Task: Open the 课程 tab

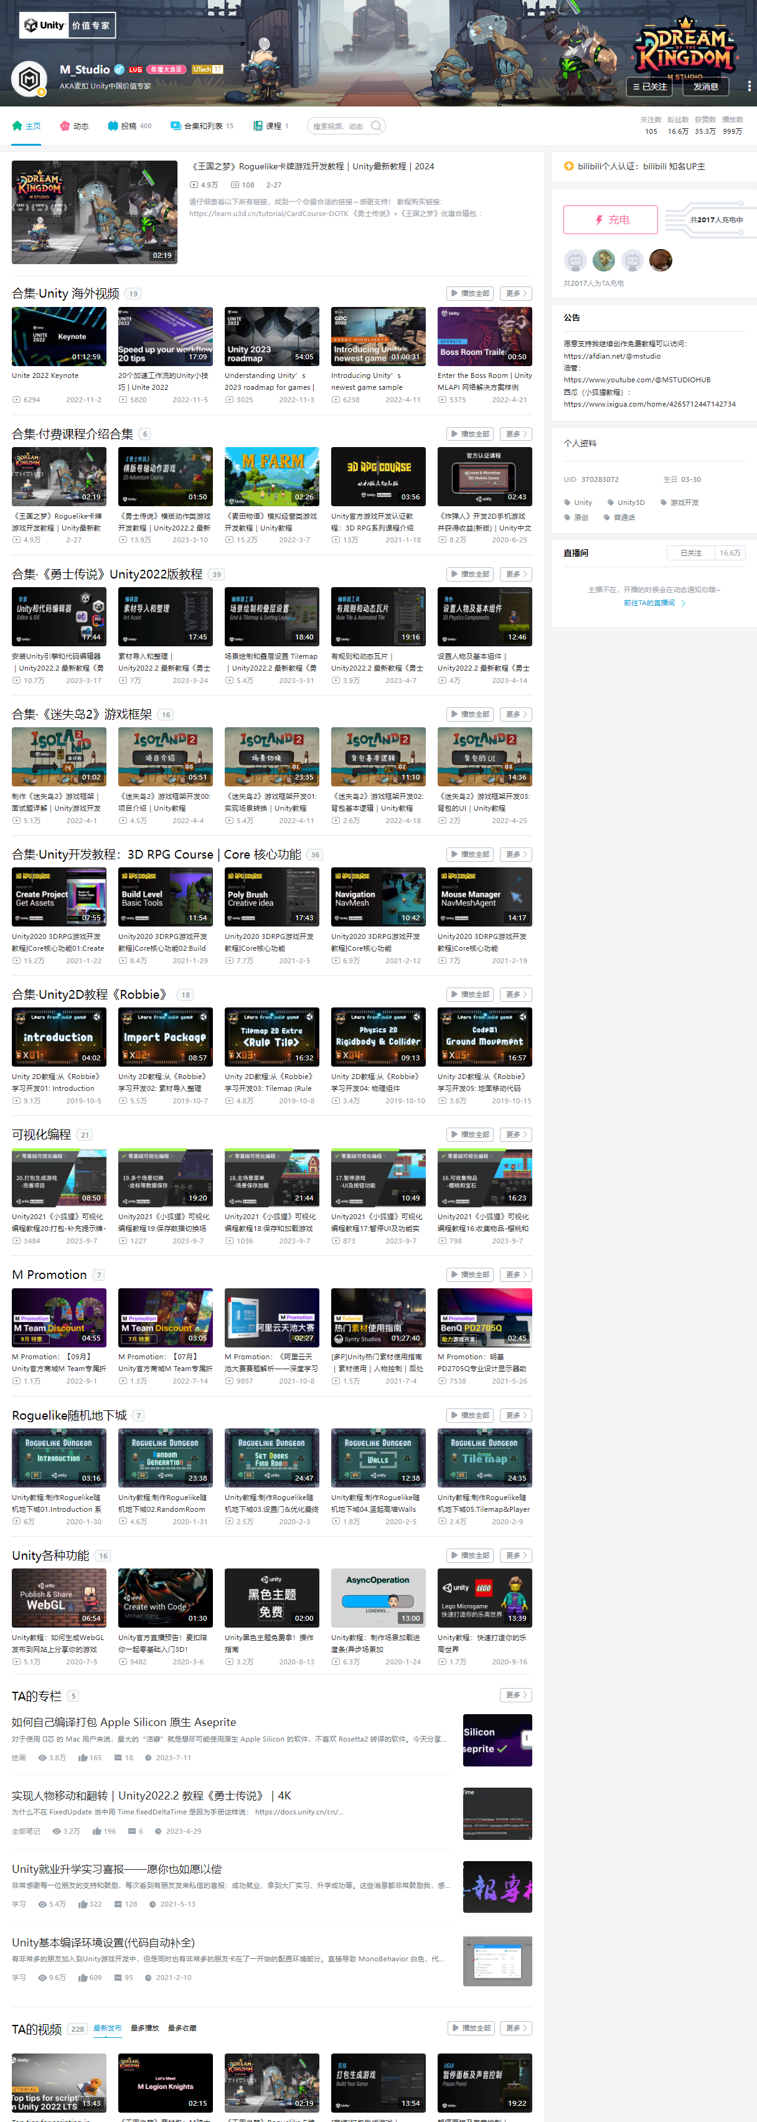Action: point(271,126)
